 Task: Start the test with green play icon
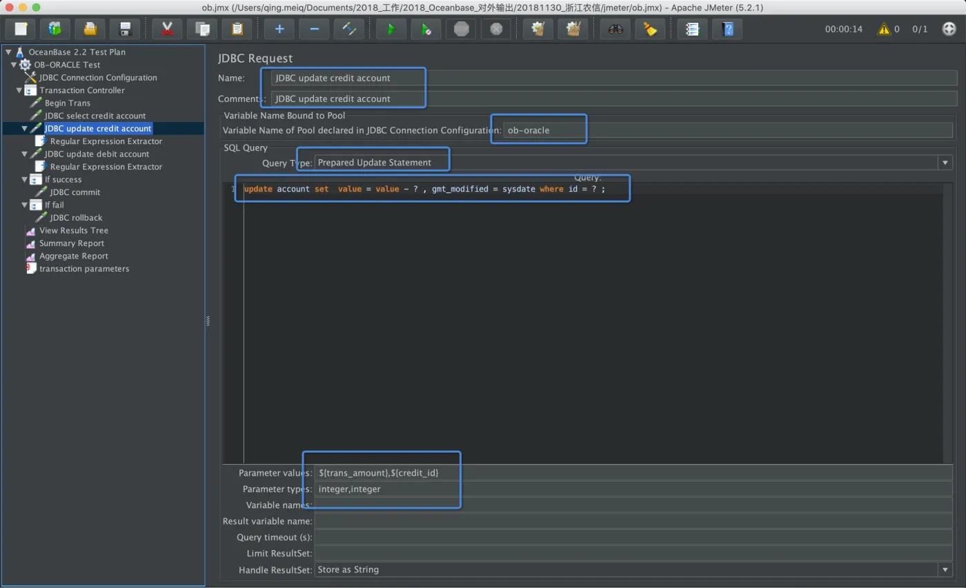coord(391,29)
